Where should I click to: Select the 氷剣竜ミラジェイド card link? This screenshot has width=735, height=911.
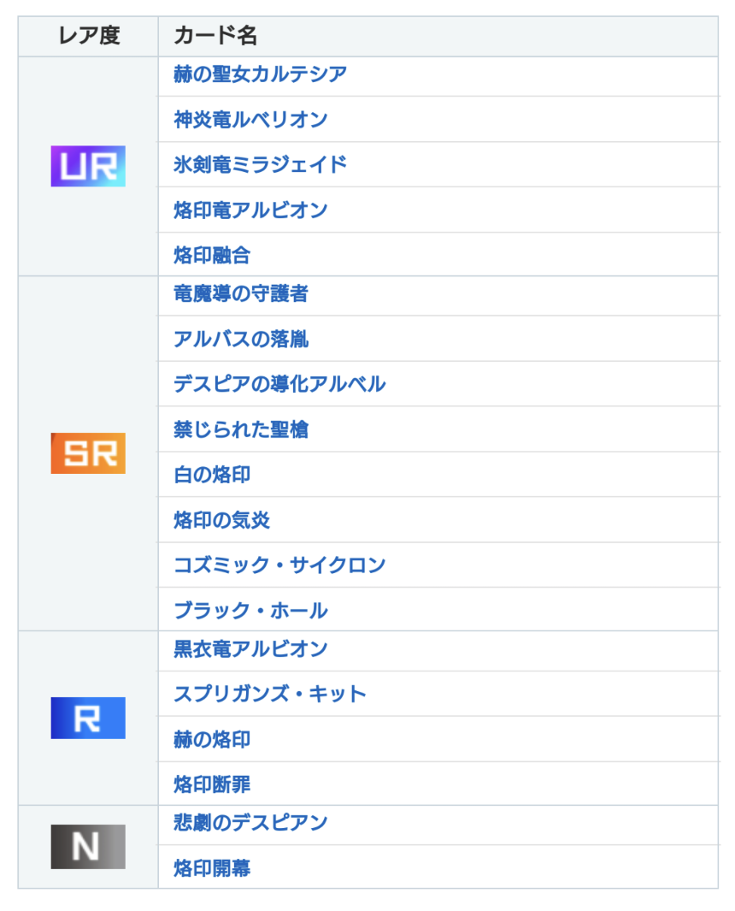pos(260,165)
